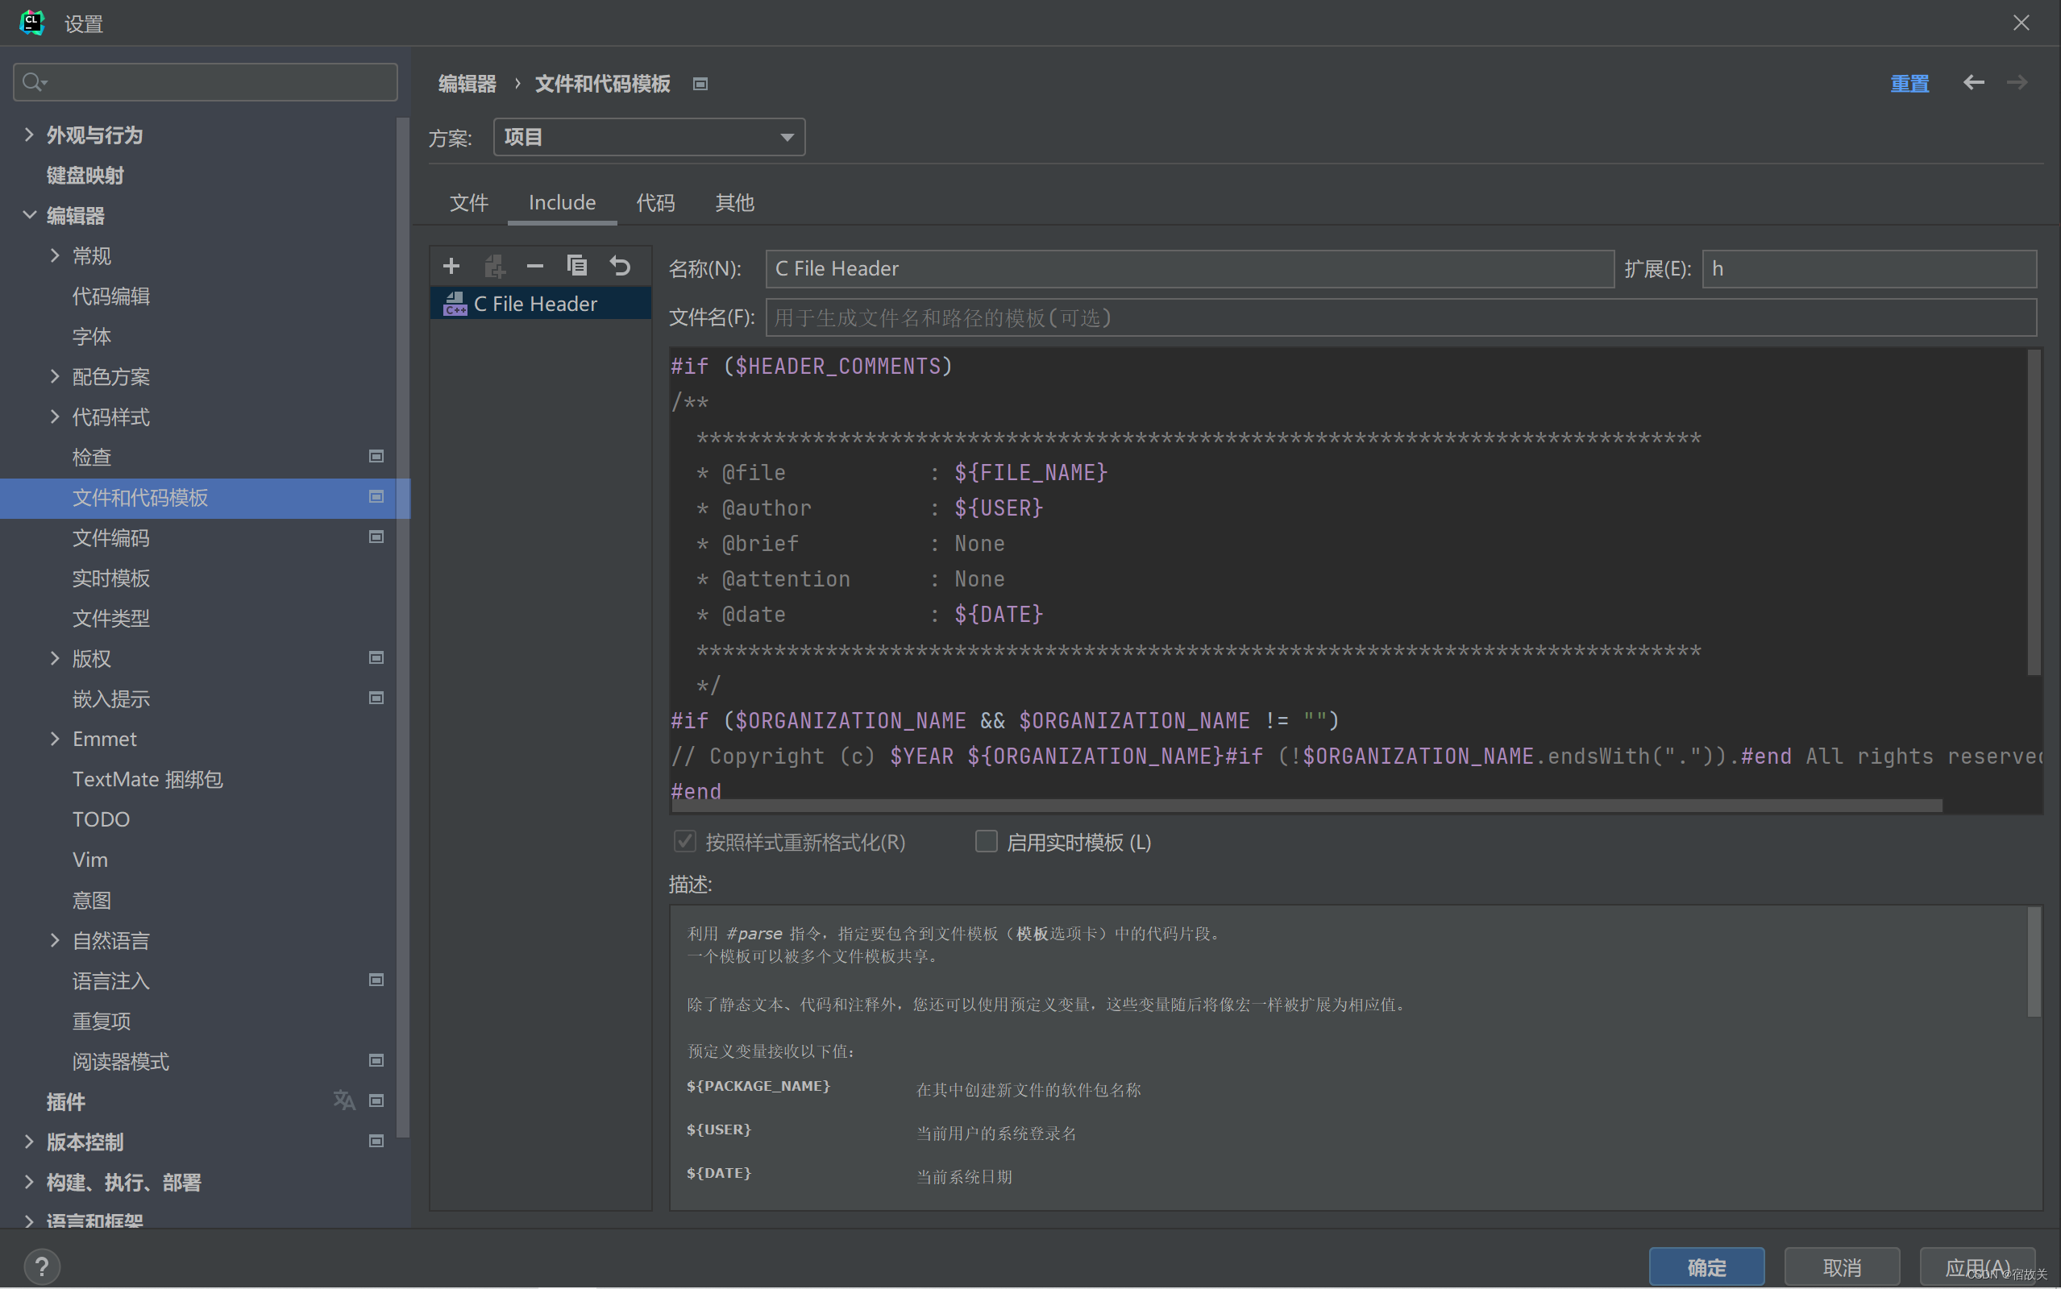Expand the 外观与行为 tree node

coord(29,135)
